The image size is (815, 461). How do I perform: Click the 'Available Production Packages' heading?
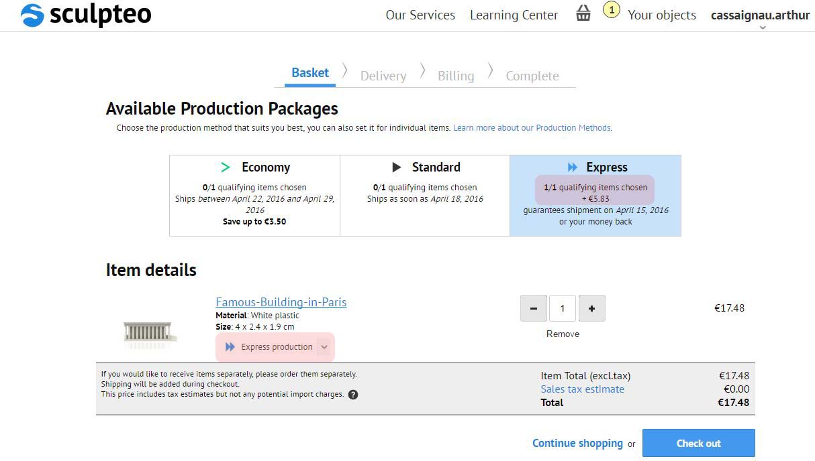[222, 109]
